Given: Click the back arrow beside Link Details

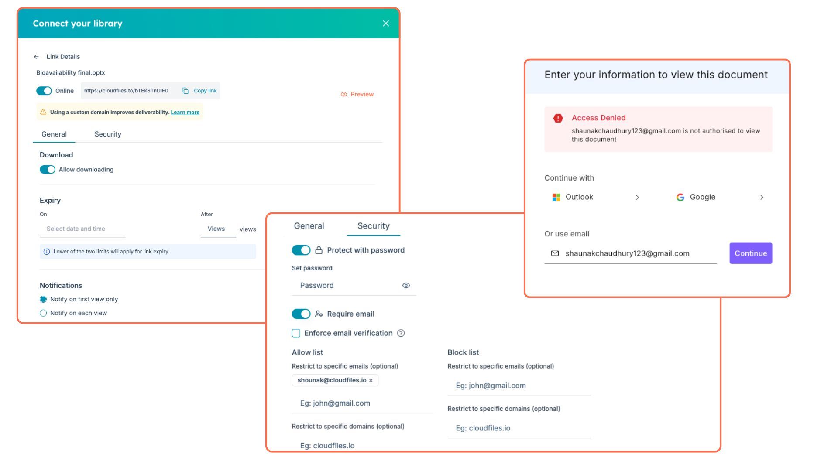Looking at the screenshot, I should 36,57.
